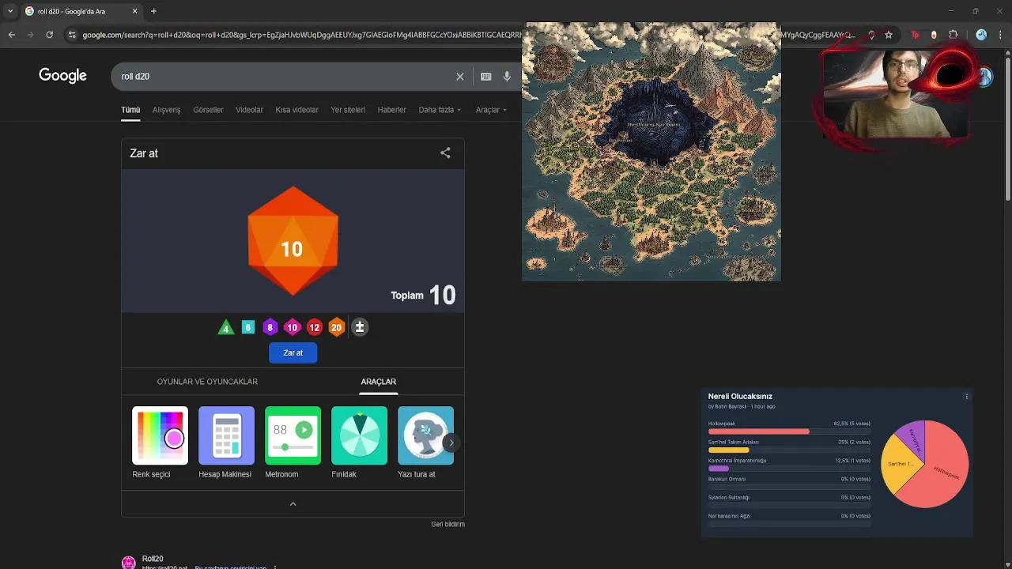Click the address bar URL
The height and width of the screenshot is (569, 1012).
point(300,35)
